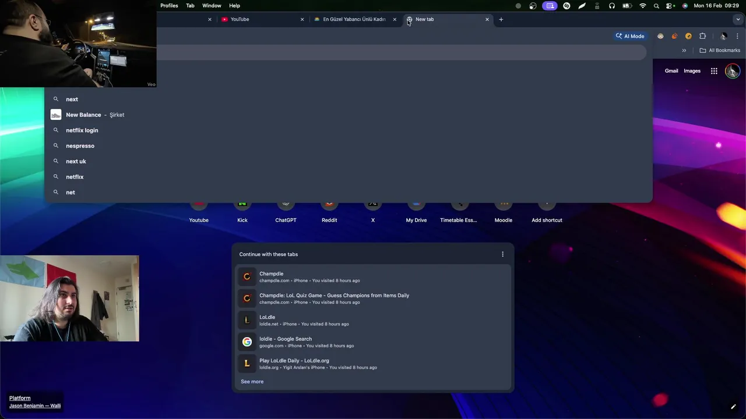Open Spotlight search magnifier in menu bar
This screenshot has width=746, height=419.
tap(657, 5)
